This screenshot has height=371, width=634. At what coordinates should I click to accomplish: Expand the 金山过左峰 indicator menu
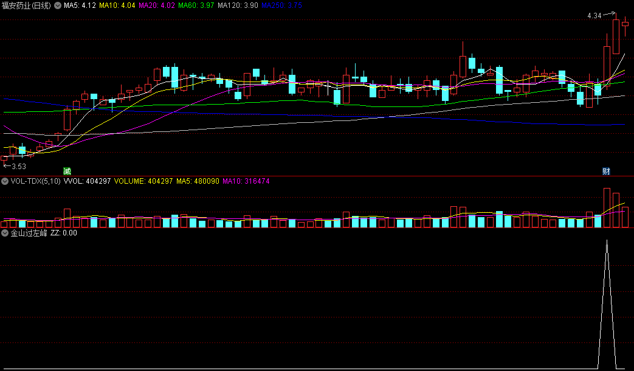point(5,233)
